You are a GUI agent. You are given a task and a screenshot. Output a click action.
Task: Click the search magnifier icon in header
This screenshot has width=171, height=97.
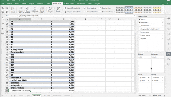[168, 4]
